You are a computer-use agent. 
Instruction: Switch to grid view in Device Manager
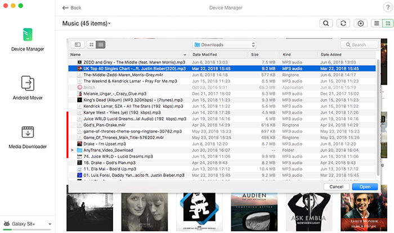click(x=388, y=24)
